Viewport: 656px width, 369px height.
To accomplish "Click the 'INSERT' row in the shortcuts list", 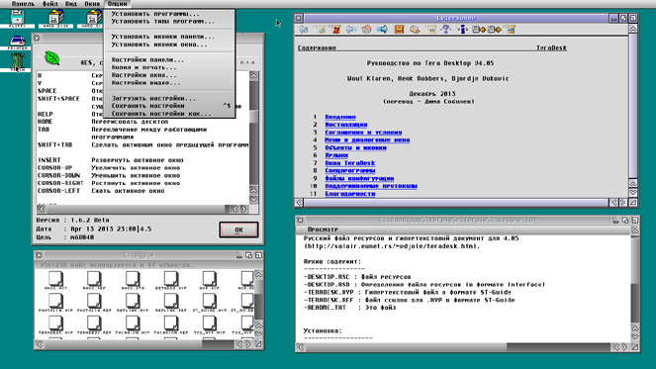I will click(111, 160).
